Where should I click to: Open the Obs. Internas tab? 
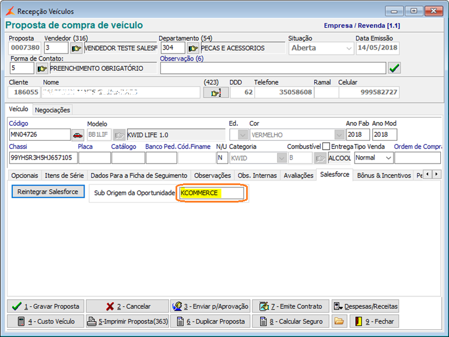point(257,176)
